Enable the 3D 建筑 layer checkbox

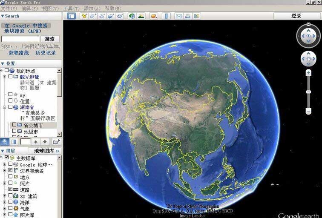tap(11, 195)
